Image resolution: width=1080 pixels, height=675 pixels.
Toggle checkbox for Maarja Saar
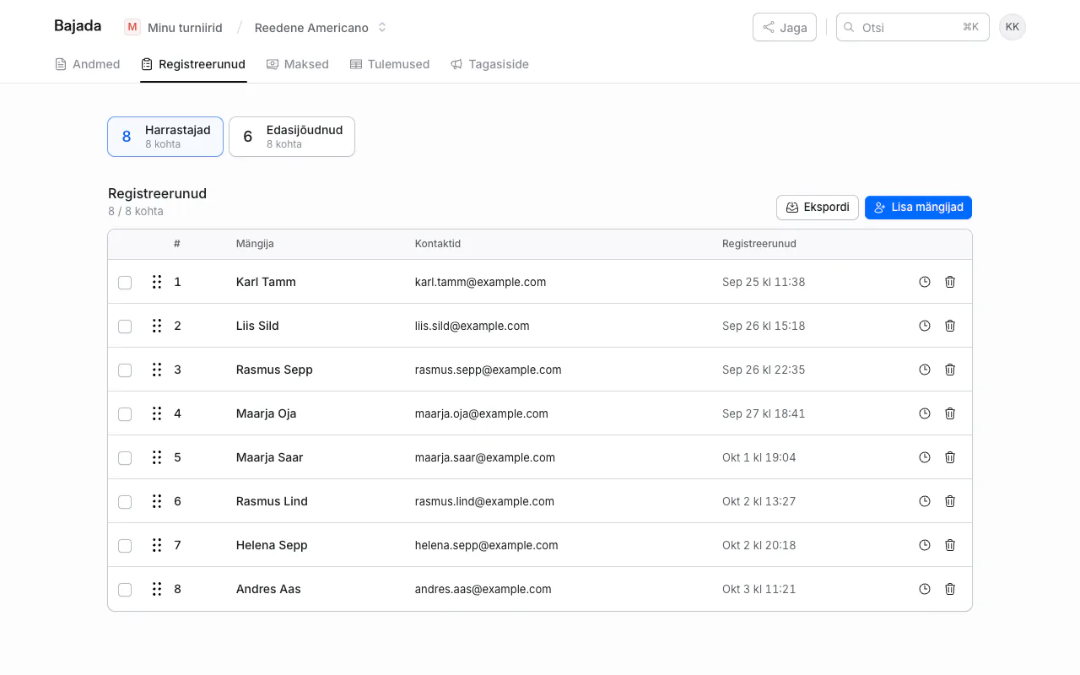coord(125,458)
